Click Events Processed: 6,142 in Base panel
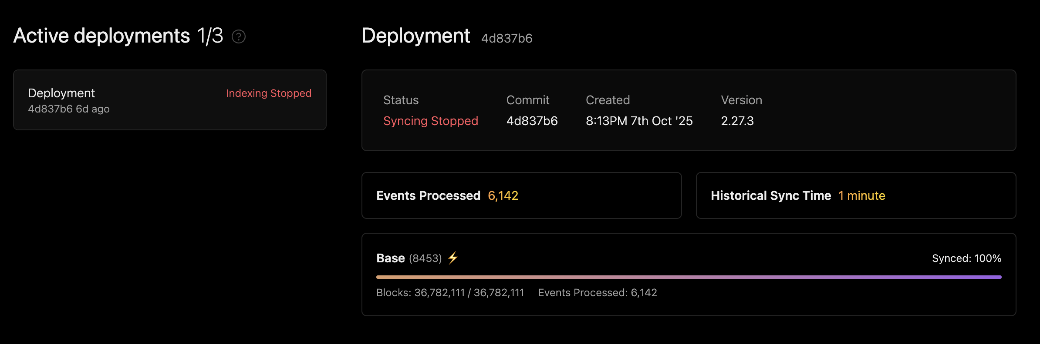This screenshot has height=344, width=1040. 597,293
